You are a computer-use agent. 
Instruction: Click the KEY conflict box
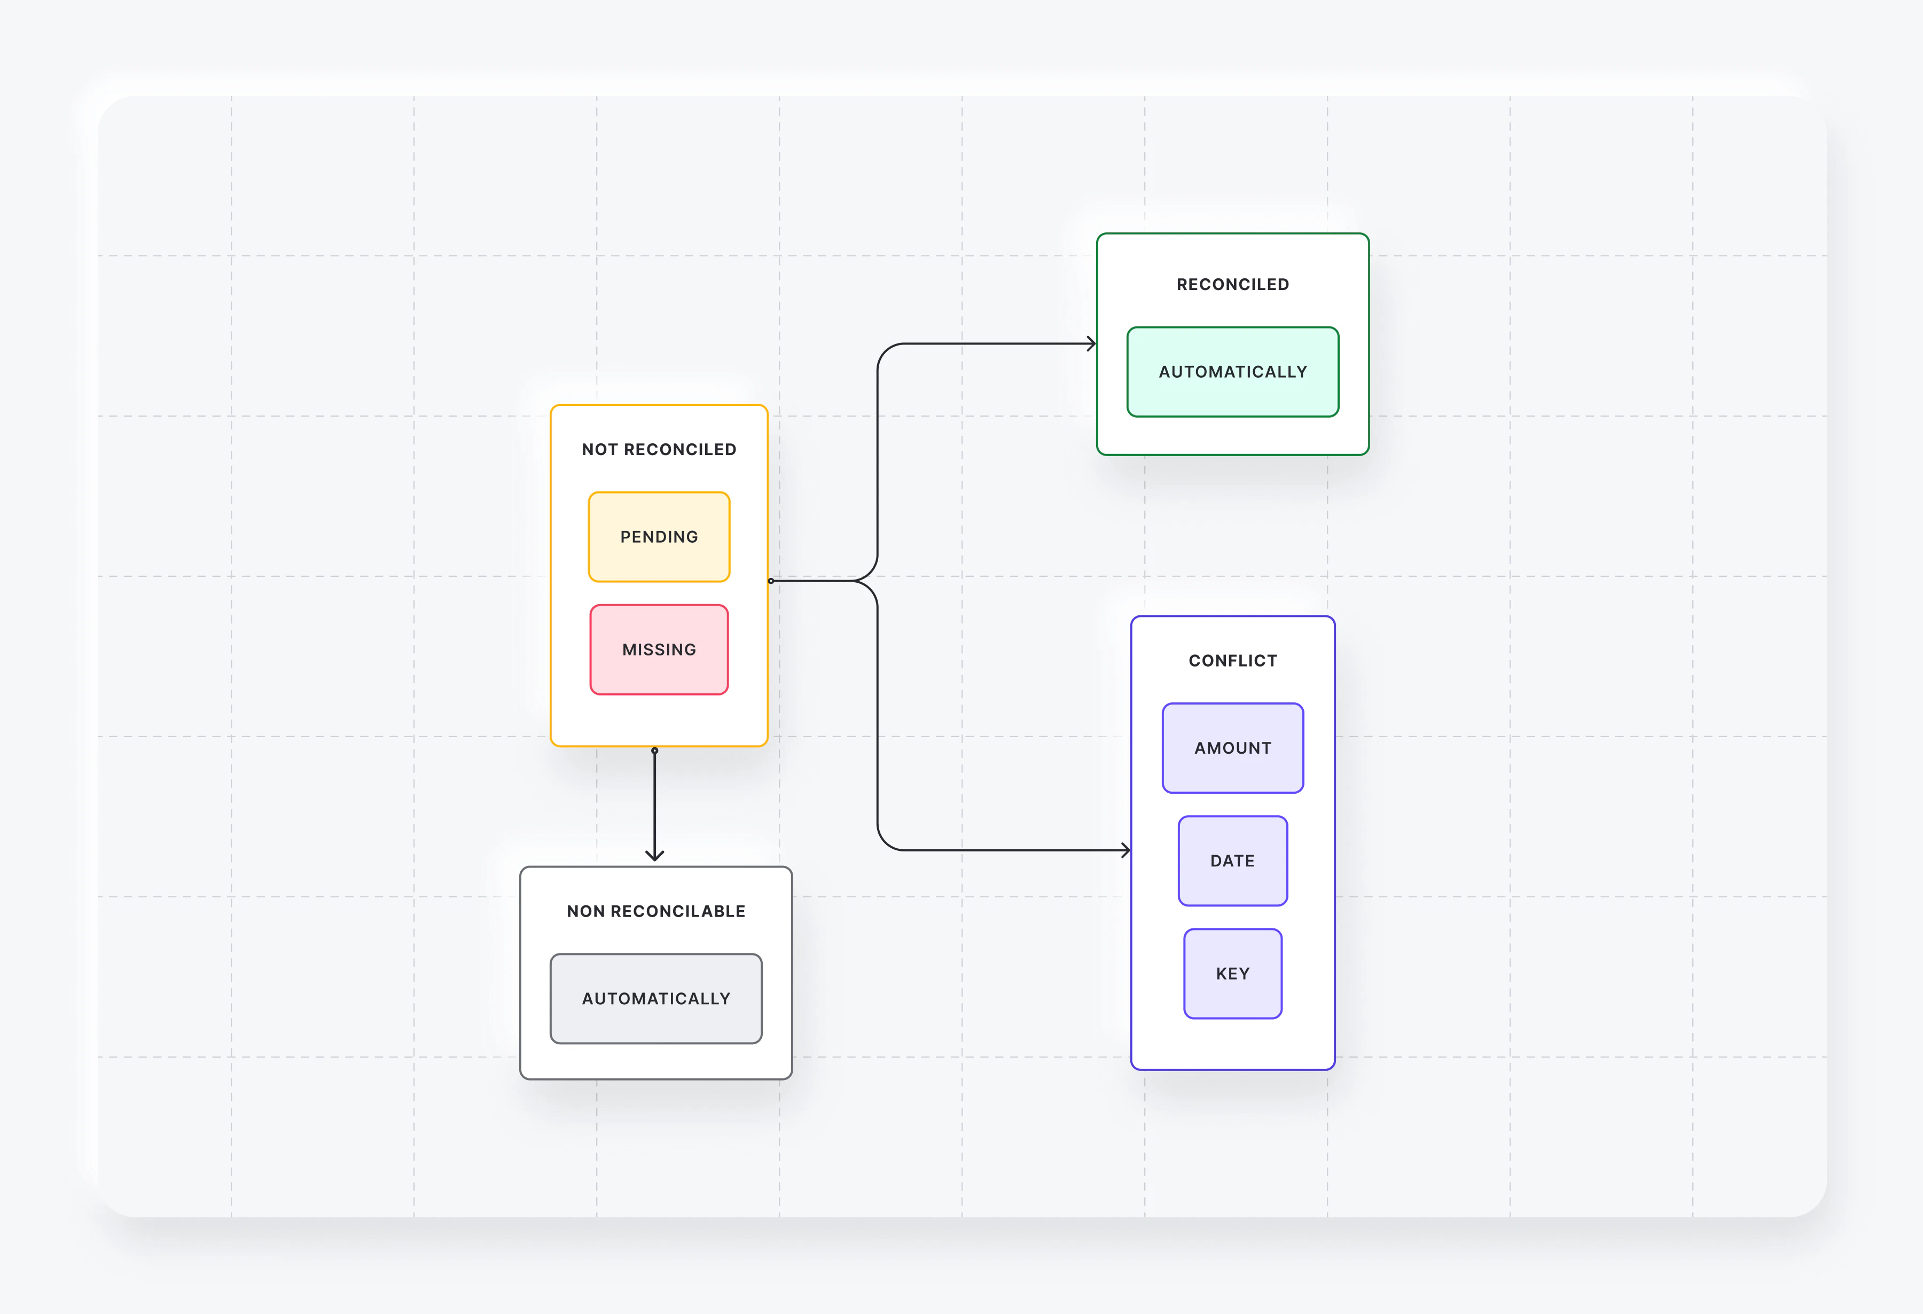click(1232, 974)
